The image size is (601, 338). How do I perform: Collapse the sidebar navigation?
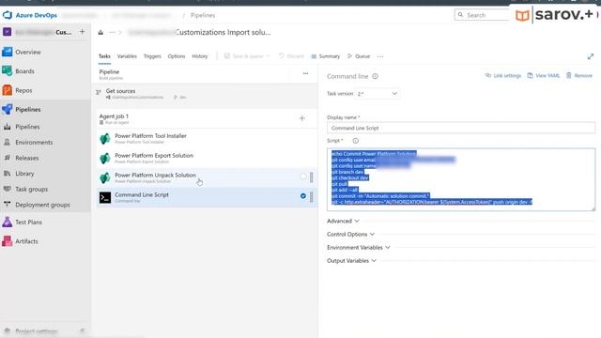[82, 330]
